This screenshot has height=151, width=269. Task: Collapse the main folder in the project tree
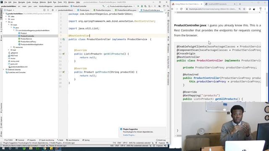coord(9,25)
